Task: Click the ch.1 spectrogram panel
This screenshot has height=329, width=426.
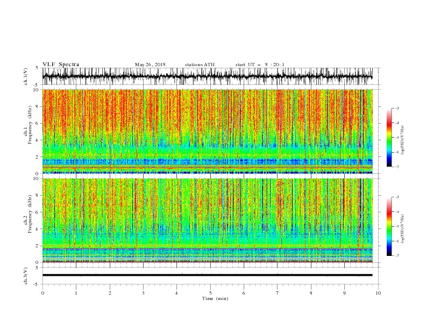Action: tap(207, 131)
